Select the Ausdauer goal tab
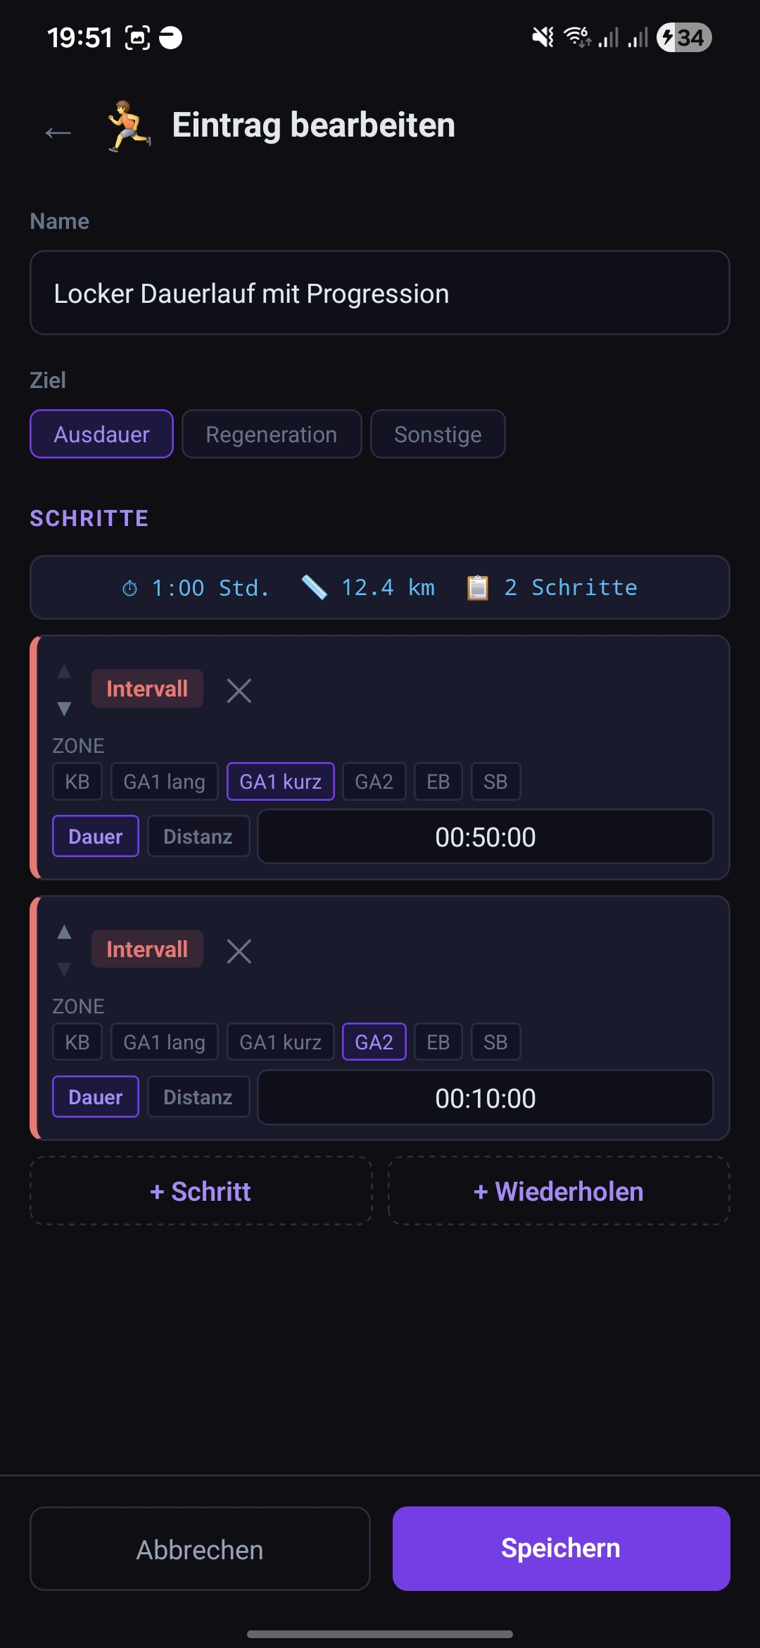The height and width of the screenshot is (1648, 760). [x=101, y=434]
